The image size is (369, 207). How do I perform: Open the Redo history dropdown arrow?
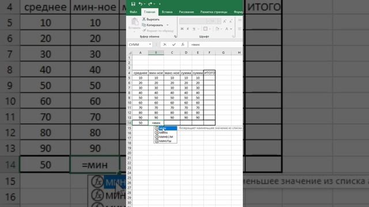click(x=155, y=4)
